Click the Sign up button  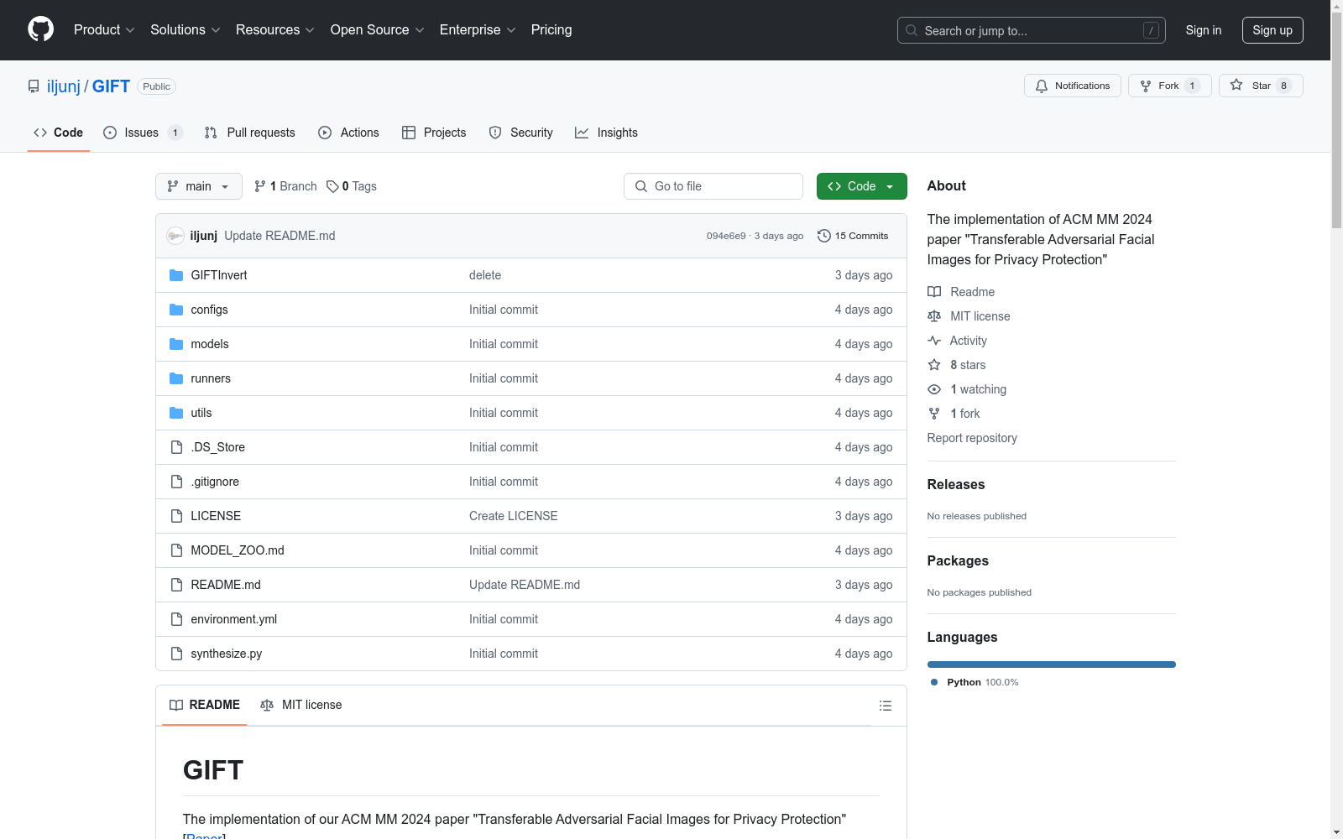point(1272,30)
